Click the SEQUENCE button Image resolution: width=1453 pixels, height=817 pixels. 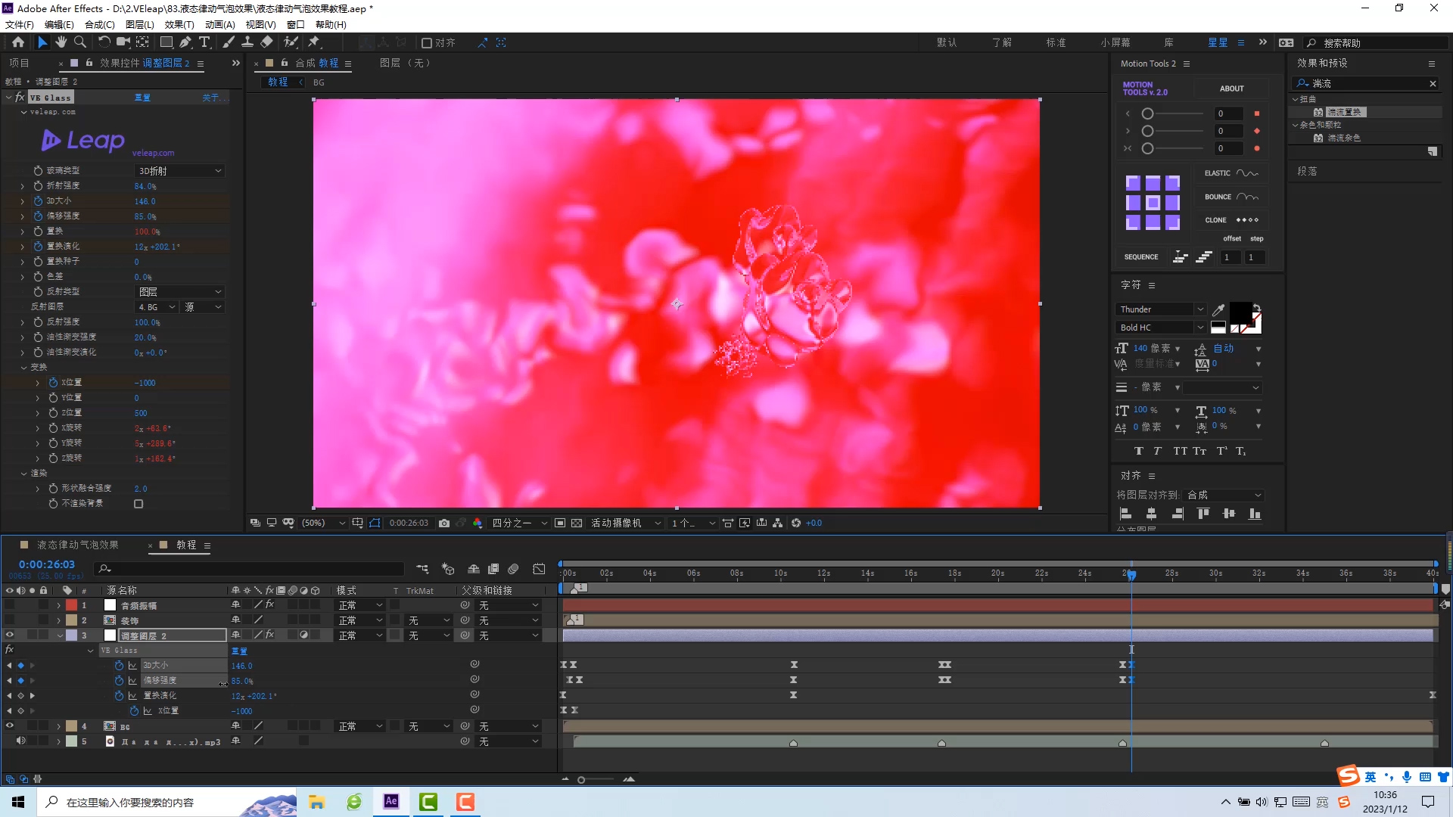click(x=1141, y=257)
